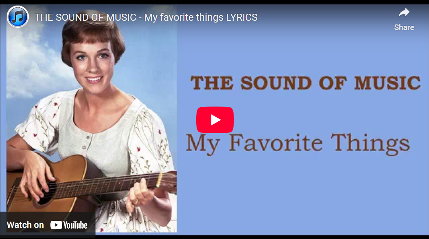
Task: Click the 'Share' text label
Action: click(404, 27)
